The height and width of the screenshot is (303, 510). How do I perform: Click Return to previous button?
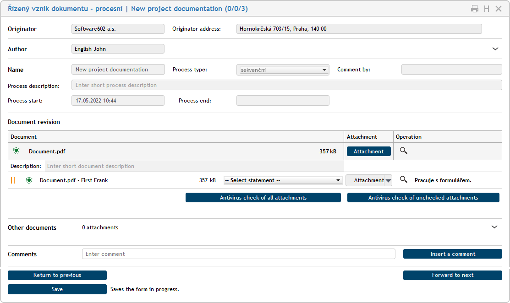coord(57,275)
